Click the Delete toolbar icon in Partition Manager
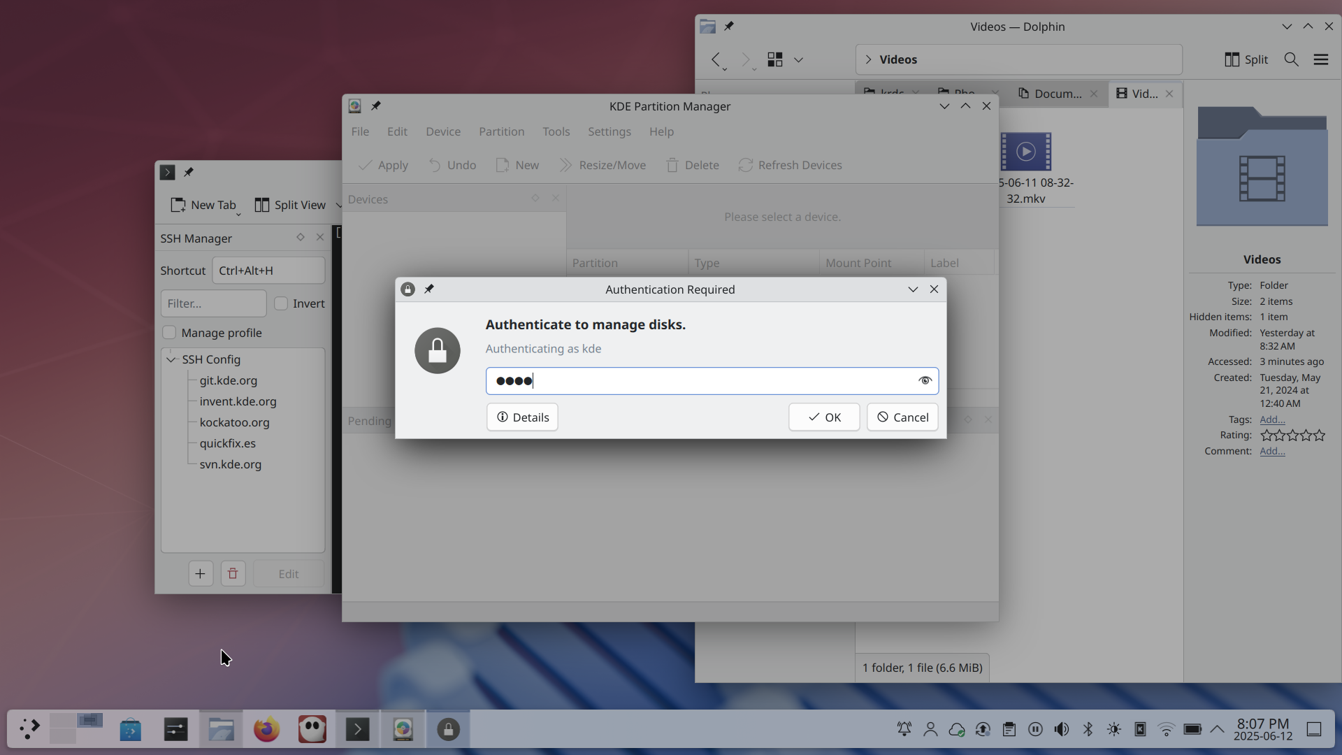1342x755 pixels. [x=673, y=165]
